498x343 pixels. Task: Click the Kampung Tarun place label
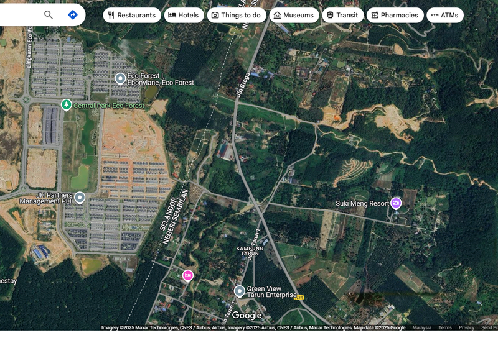(x=250, y=250)
